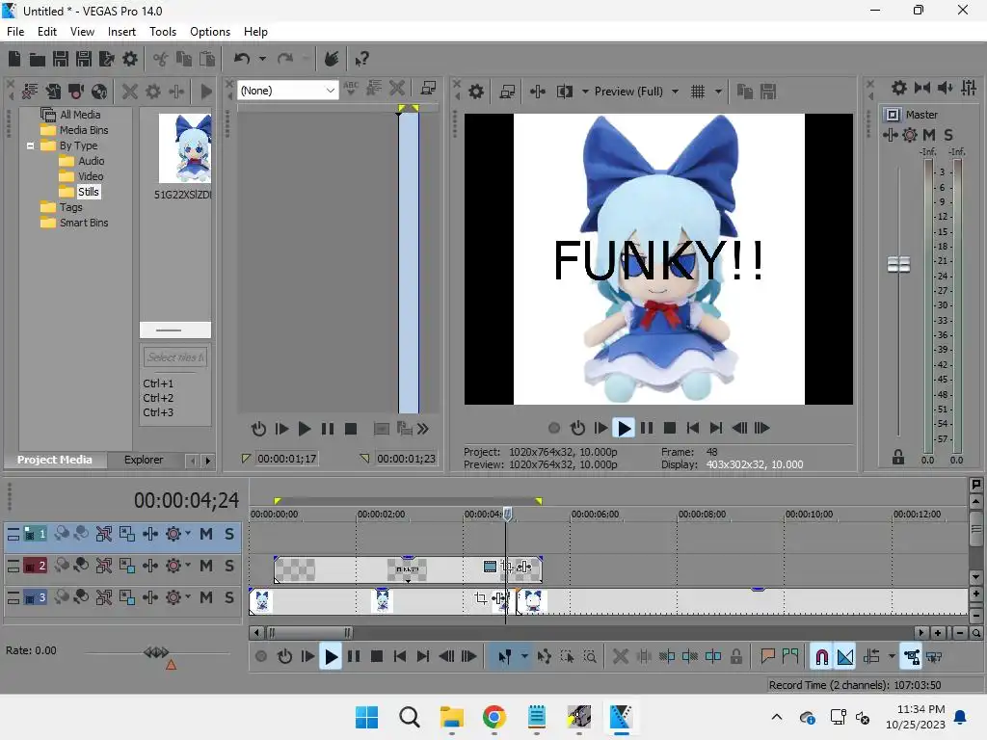Toggle the preview overlays grid icon

tap(698, 92)
